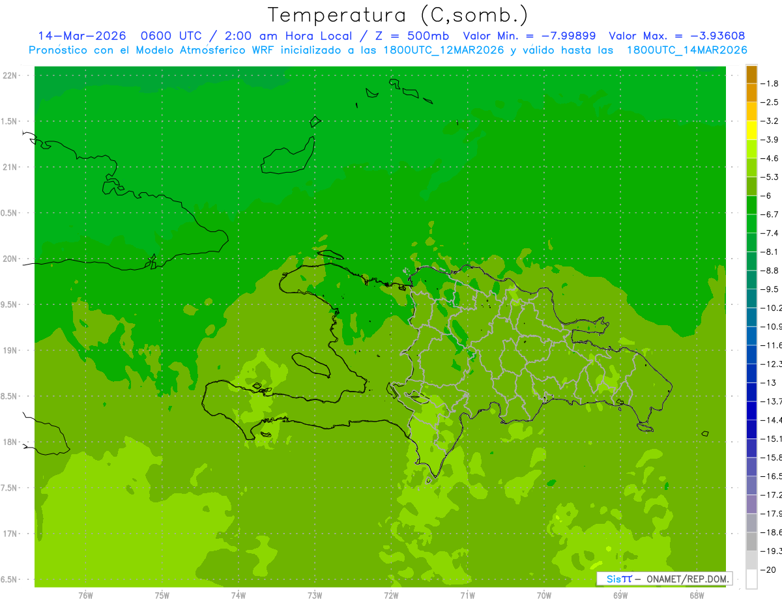
Task: Click the -5.3 colorbar label
Action: [x=770, y=177]
